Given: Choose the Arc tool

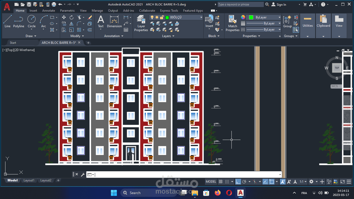Looking at the screenshot, I should click(x=44, y=21).
